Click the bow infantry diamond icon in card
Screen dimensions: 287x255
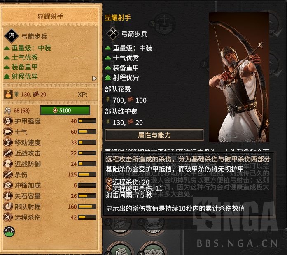point(12,36)
